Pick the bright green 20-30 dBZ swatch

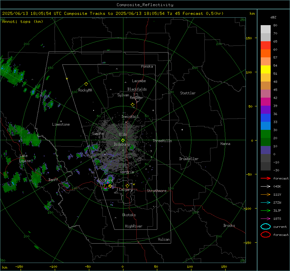click(x=266, y=134)
